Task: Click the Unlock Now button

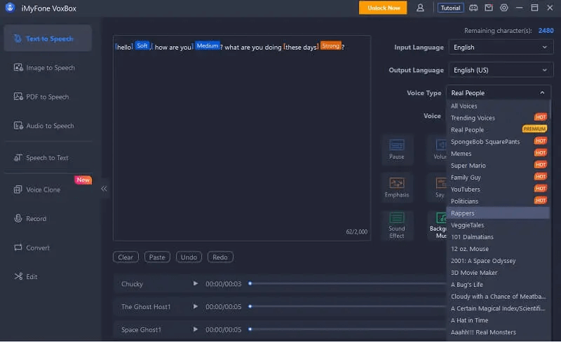Action: [383, 8]
